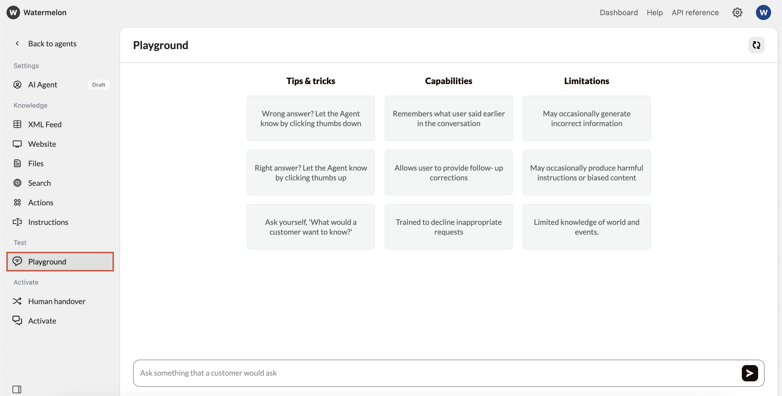Viewport: 782px width, 396px height.
Task: Click the Search globe icon in sidebar
Action: [17, 183]
